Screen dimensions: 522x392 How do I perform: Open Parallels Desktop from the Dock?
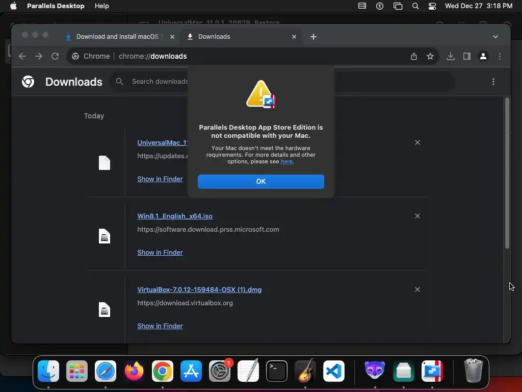click(x=432, y=371)
